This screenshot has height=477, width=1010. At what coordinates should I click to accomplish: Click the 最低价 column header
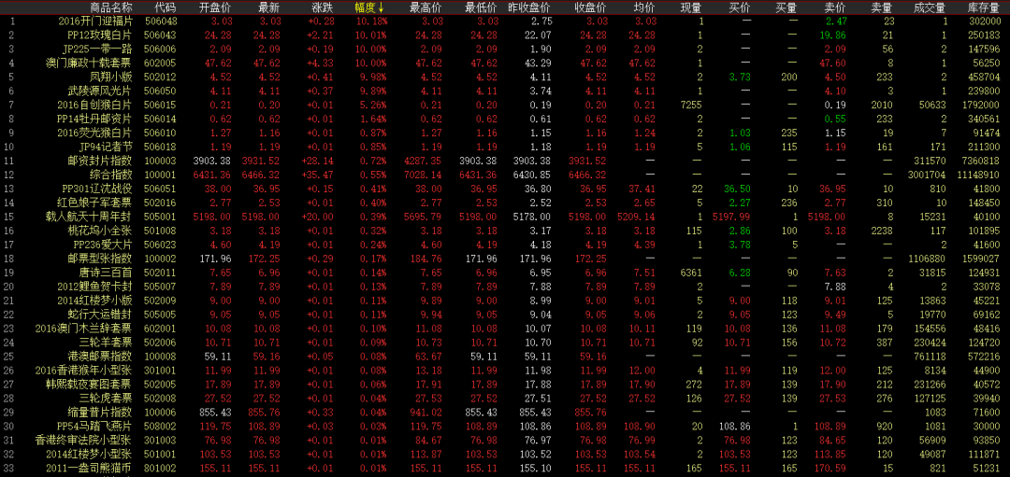tap(481, 7)
